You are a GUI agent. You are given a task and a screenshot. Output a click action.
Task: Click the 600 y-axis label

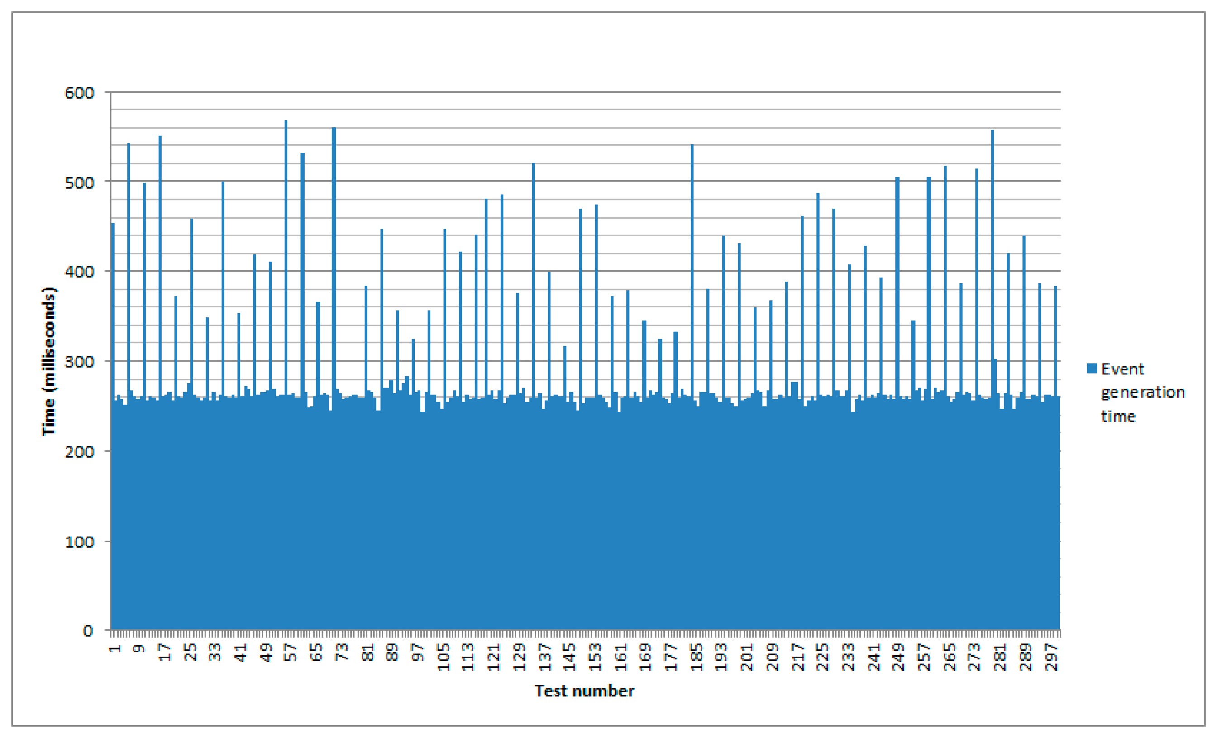point(79,93)
